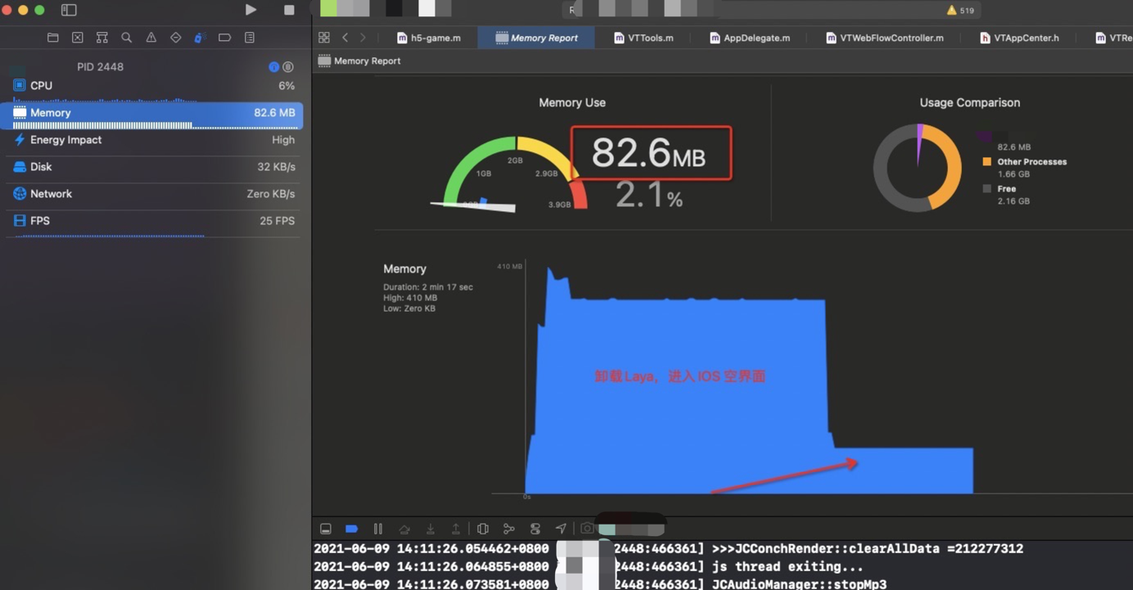Click the blue process info icon
Viewport: 1133px width, 590px height.
pyautogui.click(x=274, y=67)
